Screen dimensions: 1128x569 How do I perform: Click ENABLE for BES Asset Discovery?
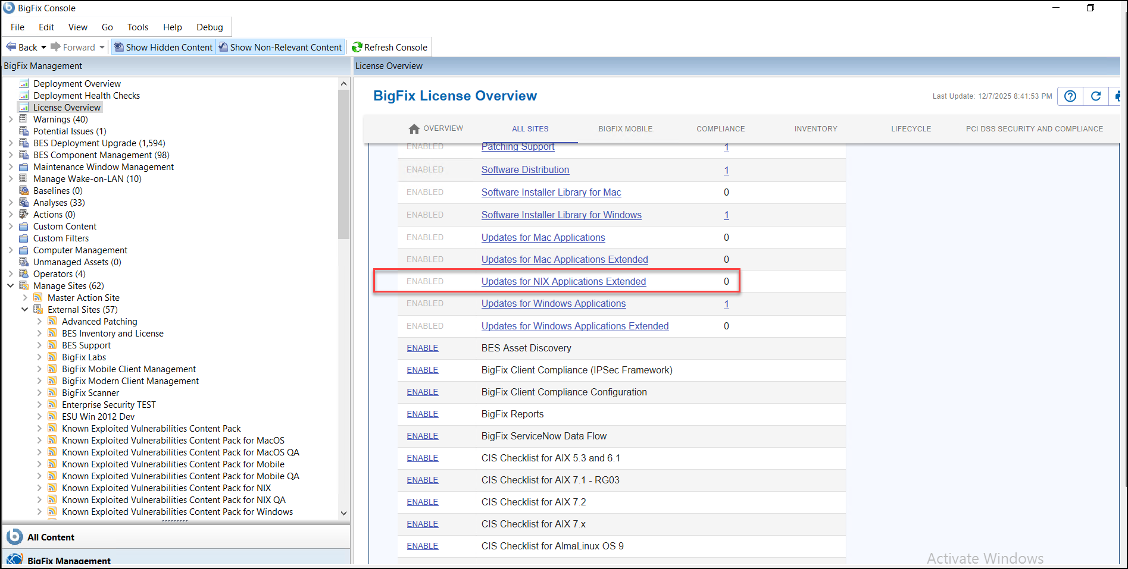[x=423, y=348]
